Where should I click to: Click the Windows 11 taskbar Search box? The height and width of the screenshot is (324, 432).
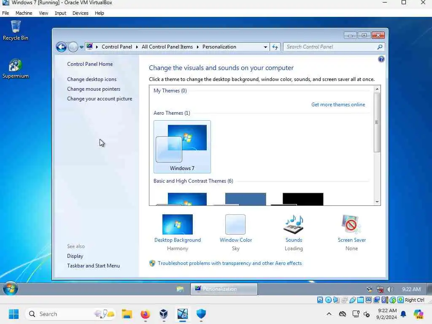pos(71,314)
